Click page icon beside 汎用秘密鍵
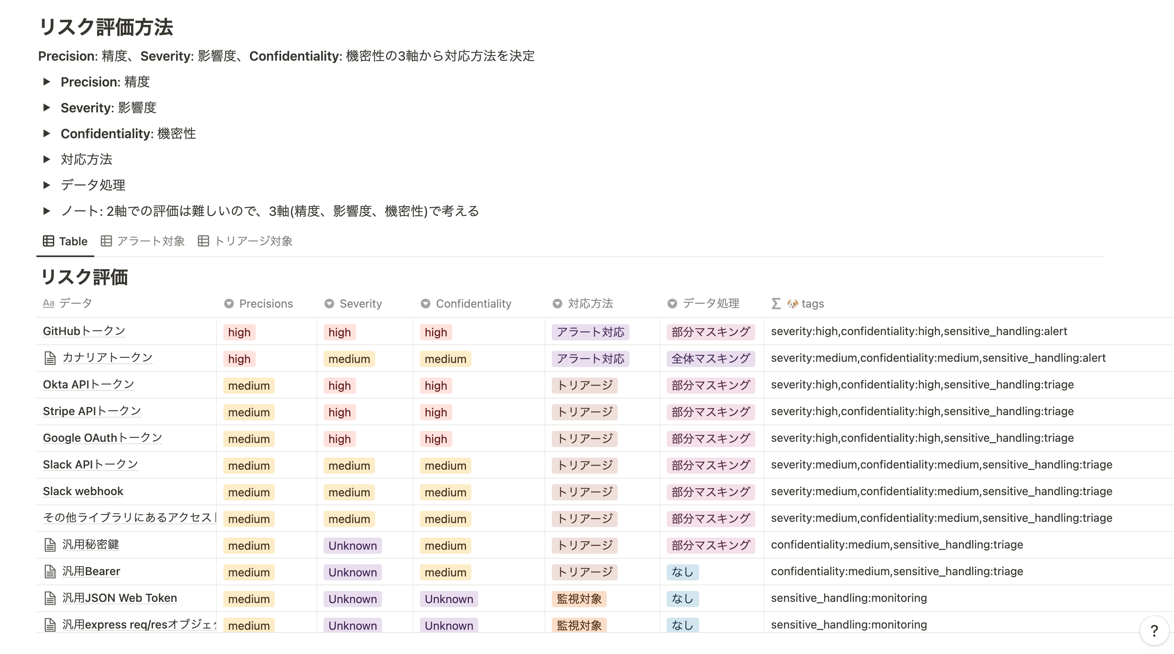 [x=50, y=545]
